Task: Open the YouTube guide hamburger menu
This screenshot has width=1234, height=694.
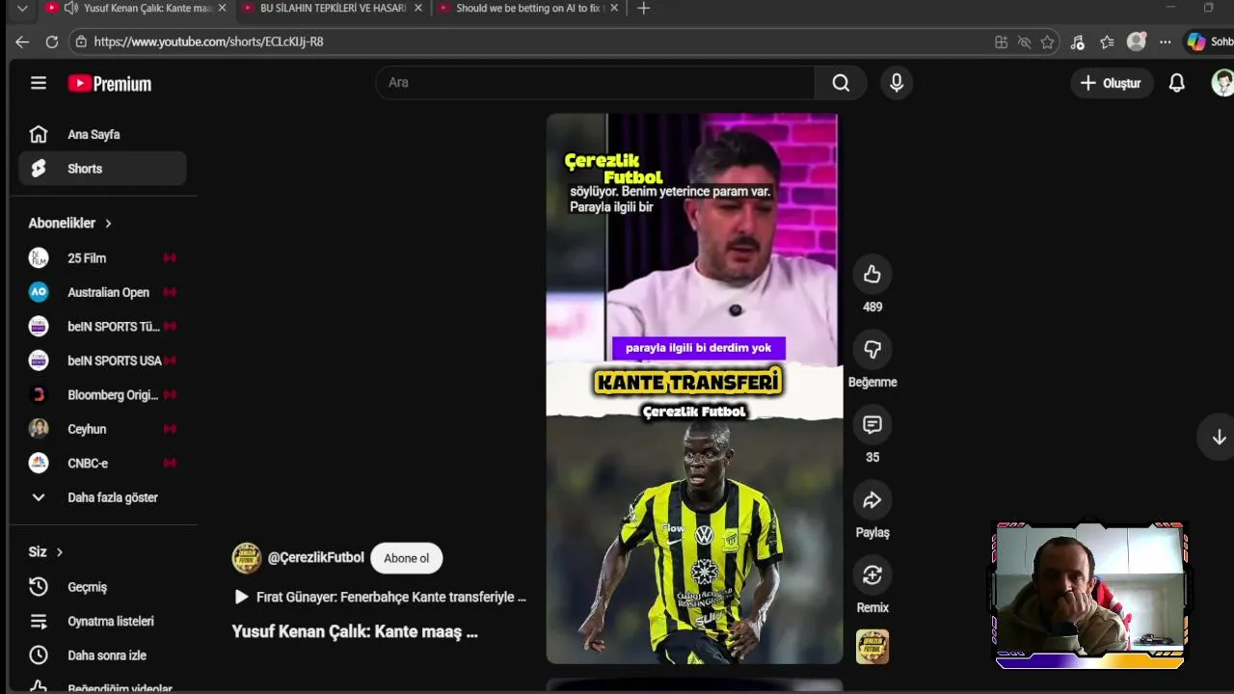Action: (x=39, y=83)
